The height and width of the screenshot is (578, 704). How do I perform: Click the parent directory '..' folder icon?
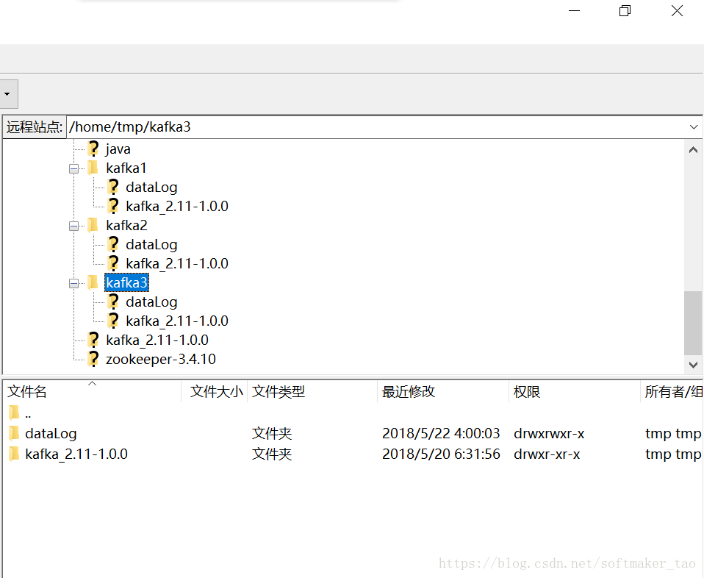14,412
